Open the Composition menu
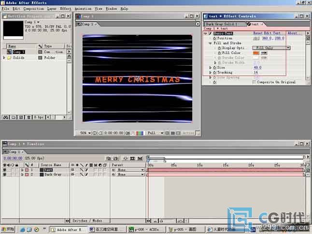312x234 pixels. pyautogui.click(x=34, y=9)
